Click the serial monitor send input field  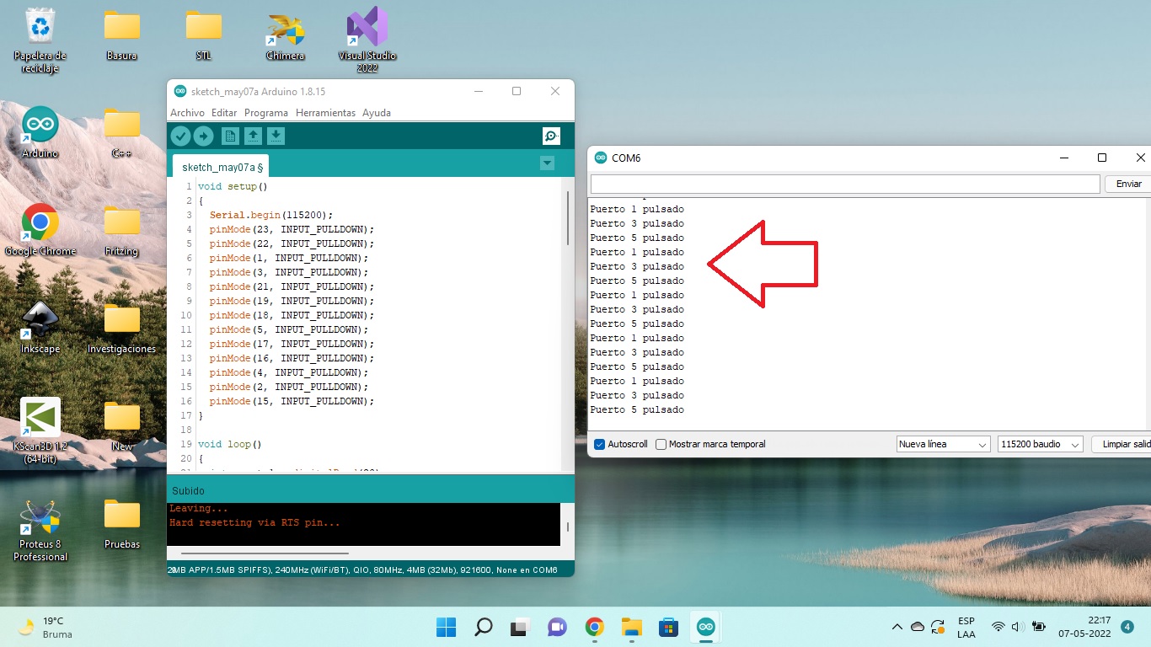click(x=845, y=184)
